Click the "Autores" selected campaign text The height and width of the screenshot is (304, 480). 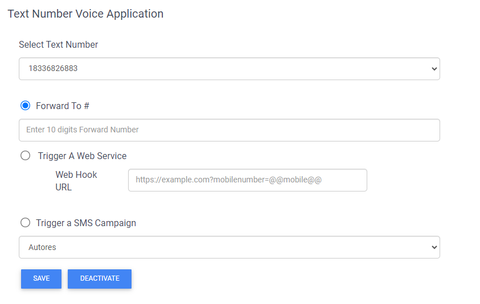pyautogui.click(x=42, y=247)
